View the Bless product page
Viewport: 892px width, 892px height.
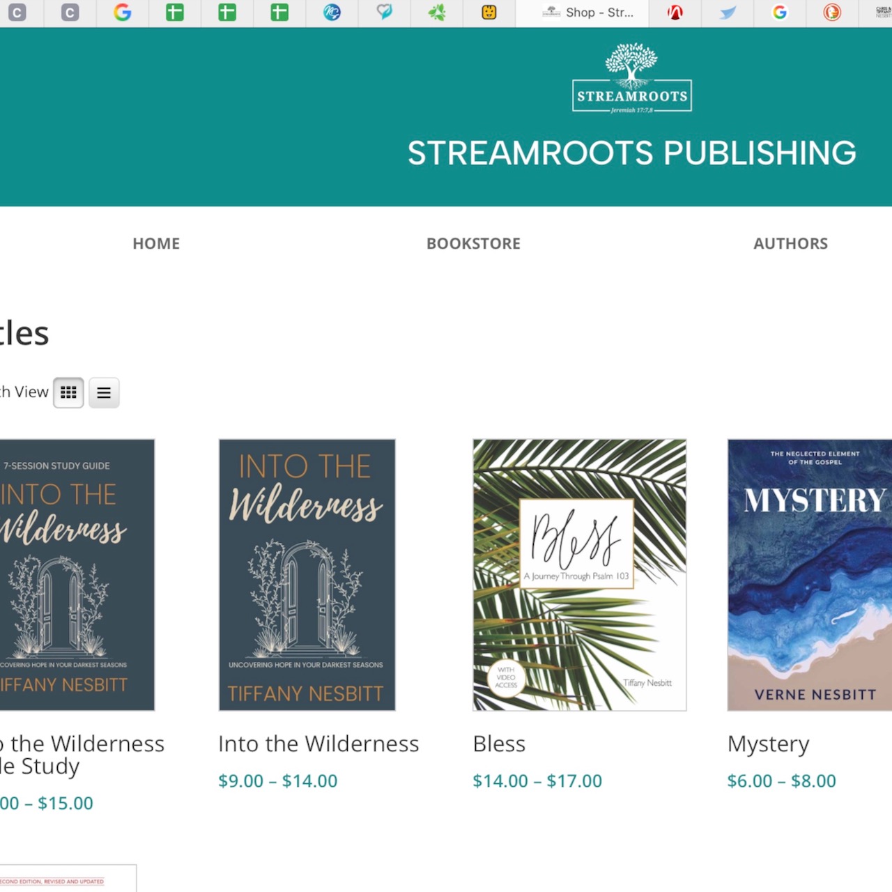499,744
